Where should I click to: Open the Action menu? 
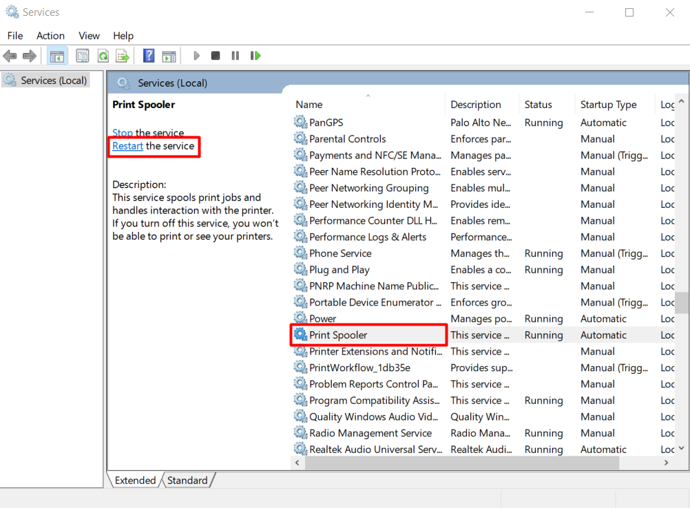50,36
